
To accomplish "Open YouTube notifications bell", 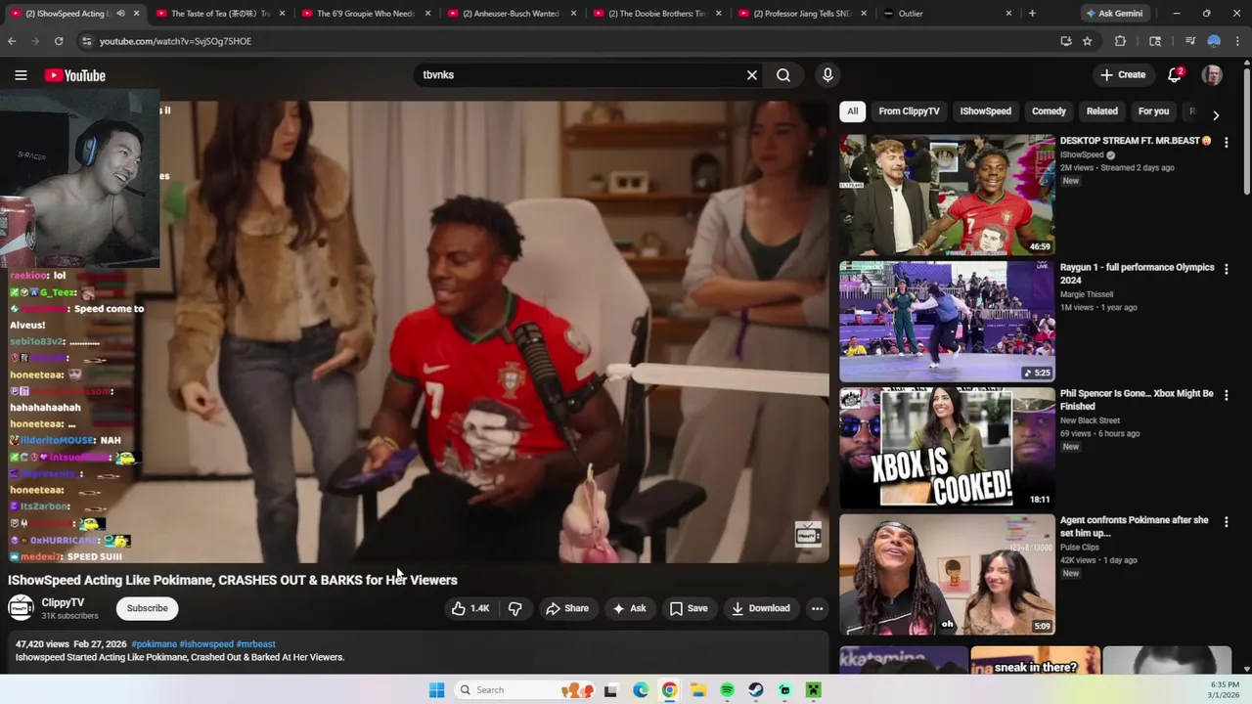I will pyautogui.click(x=1175, y=75).
